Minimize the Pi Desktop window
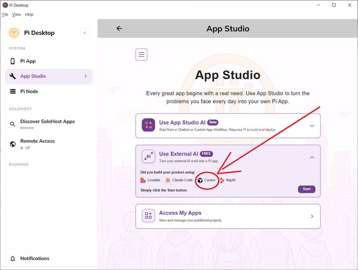Screen dimensions: 358x270 click(319, 5)
